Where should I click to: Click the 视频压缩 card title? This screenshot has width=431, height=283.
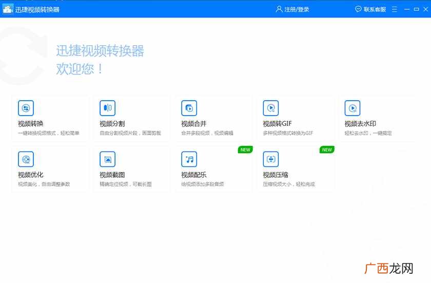pyautogui.click(x=276, y=175)
